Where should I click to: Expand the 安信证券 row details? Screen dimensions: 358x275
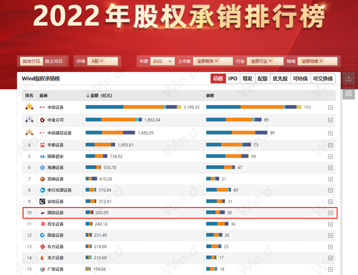click(x=330, y=202)
